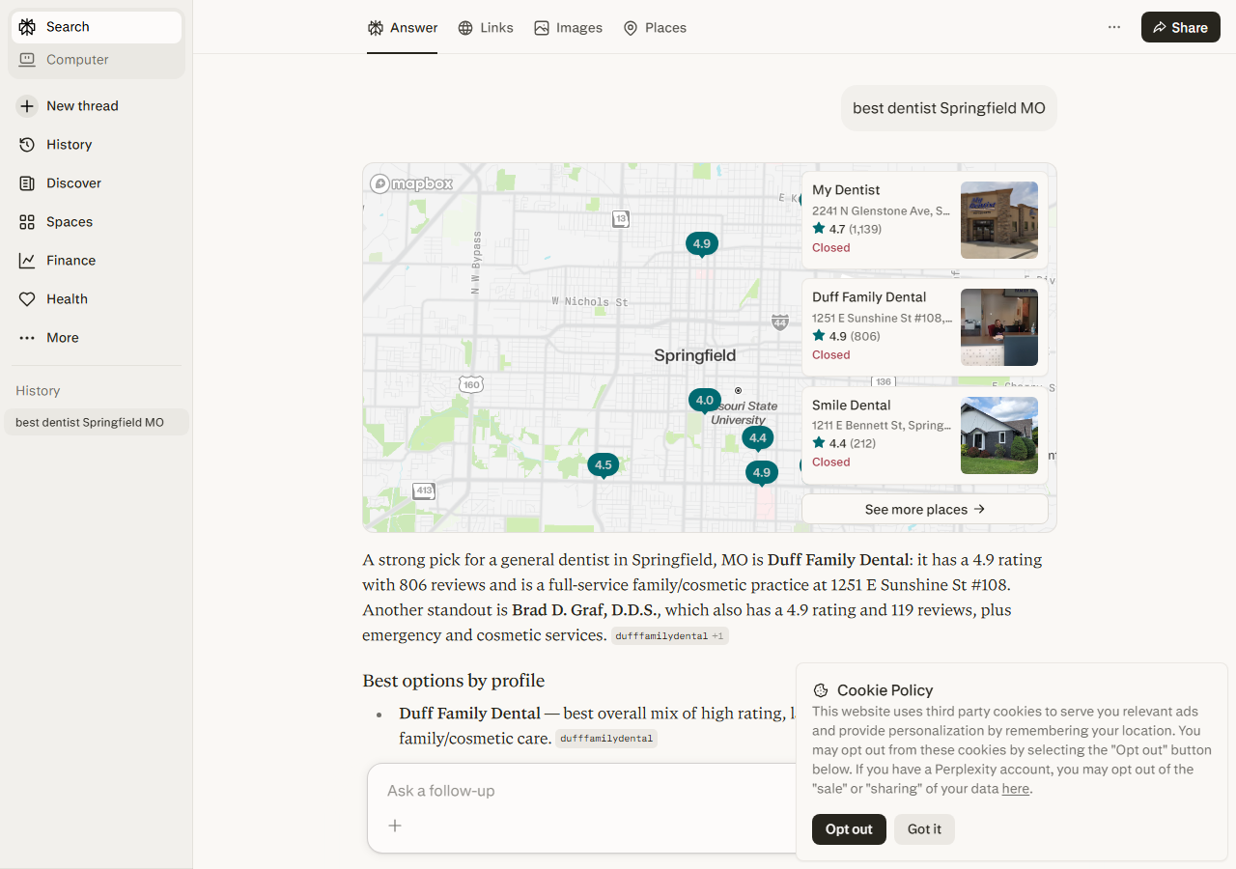The image size is (1236, 869).
Task: Click the Share arrow icon
Action: point(1160,27)
